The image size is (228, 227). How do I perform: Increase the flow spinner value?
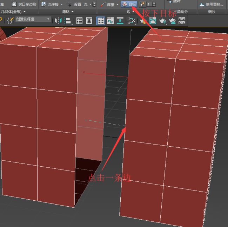(94, 3)
